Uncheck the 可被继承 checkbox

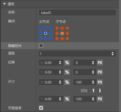pyautogui.click(x=41, y=108)
